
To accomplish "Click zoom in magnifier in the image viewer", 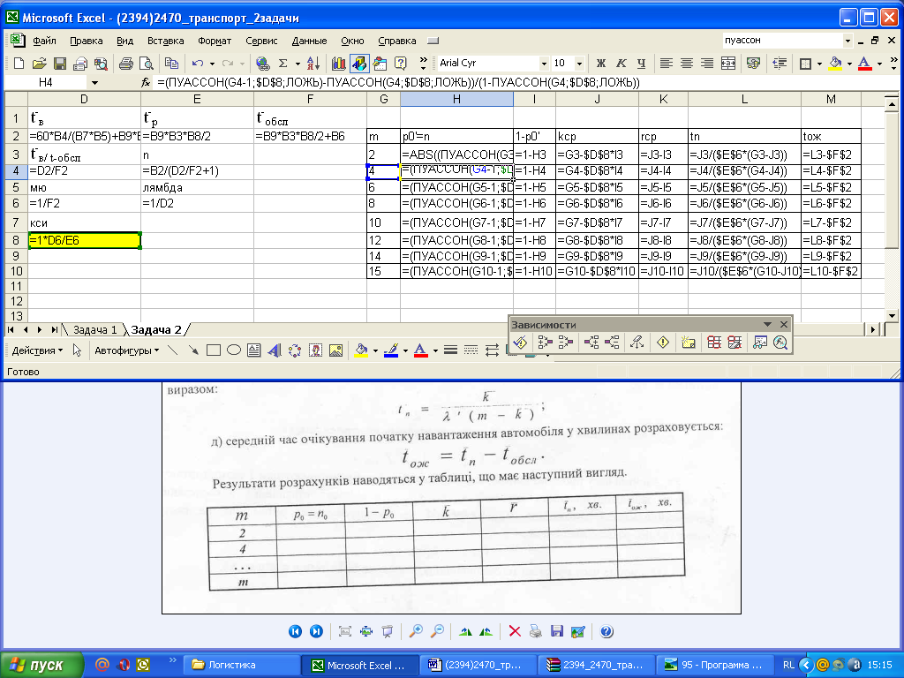I will tap(417, 631).
